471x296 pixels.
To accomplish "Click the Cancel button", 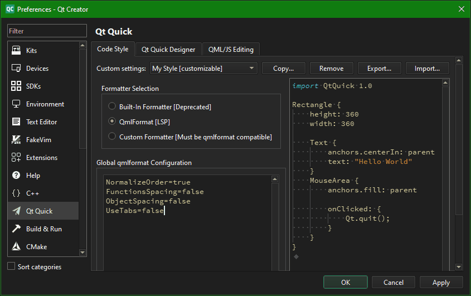I will click(x=394, y=282).
